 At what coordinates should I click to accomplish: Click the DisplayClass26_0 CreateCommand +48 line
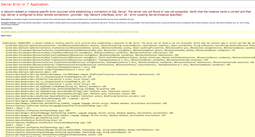[48, 77]
